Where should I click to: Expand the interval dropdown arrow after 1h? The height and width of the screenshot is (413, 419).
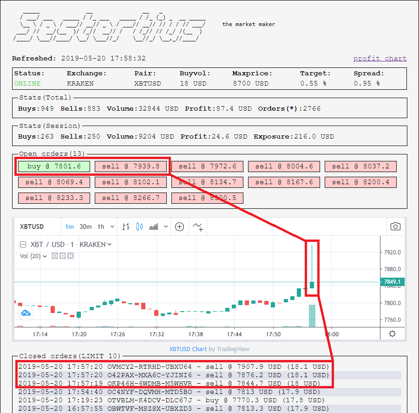coord(112,227)
